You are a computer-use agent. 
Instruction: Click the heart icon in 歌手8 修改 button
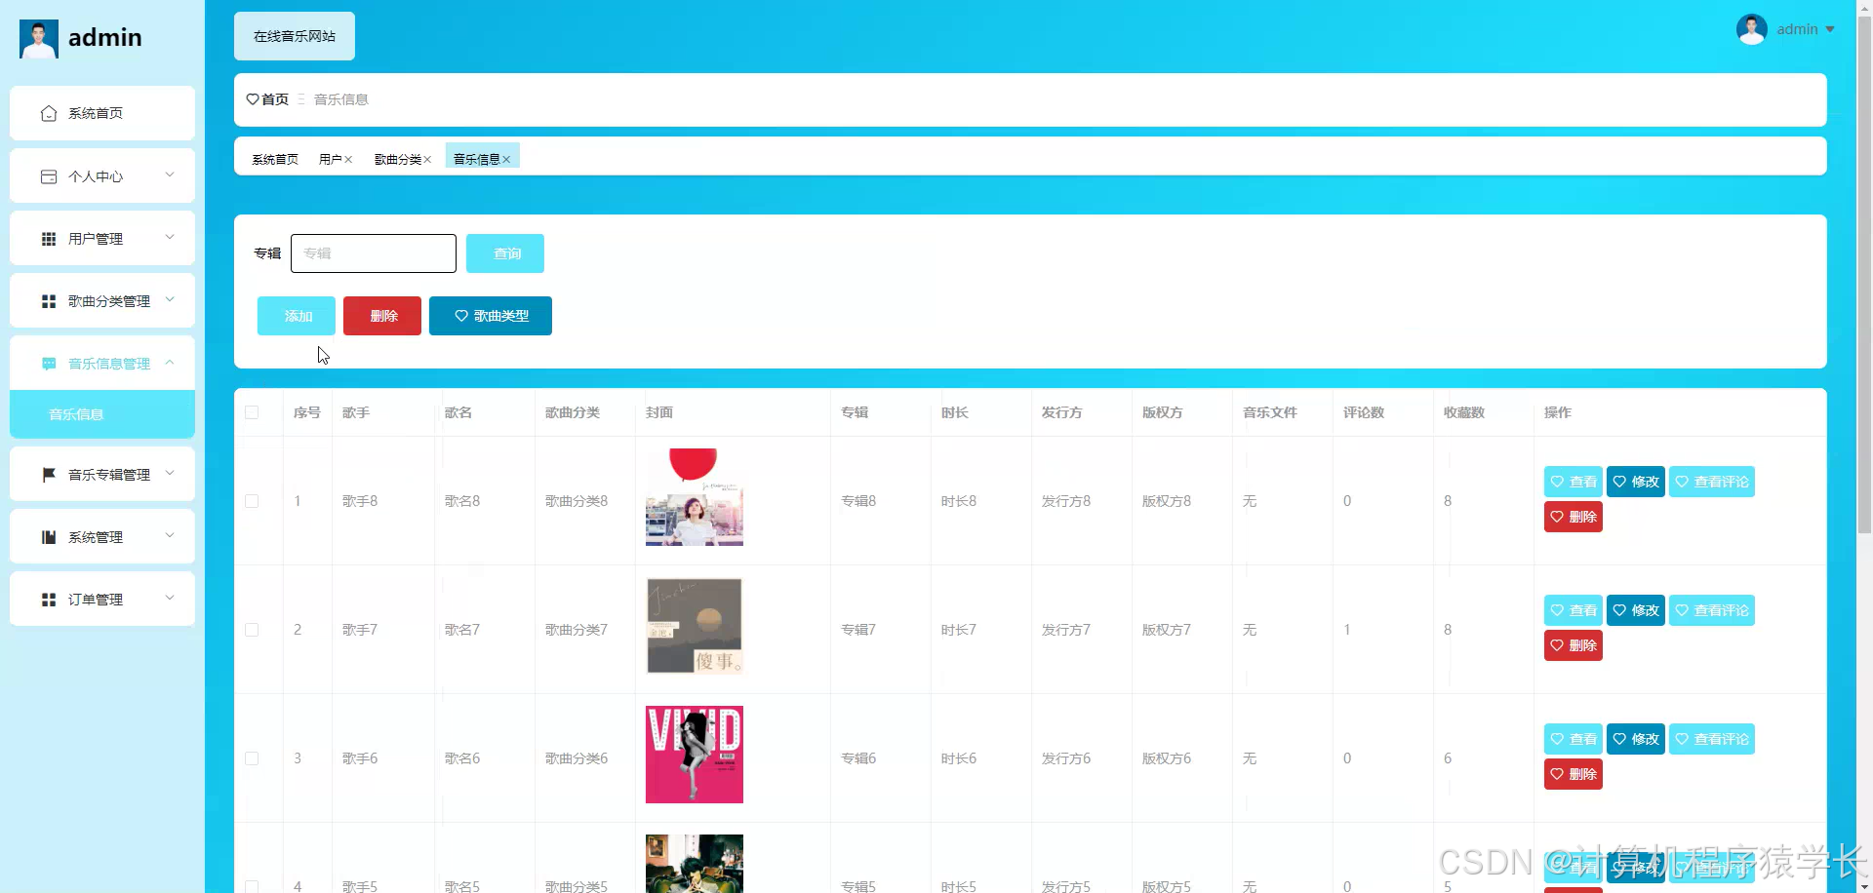1619,482
